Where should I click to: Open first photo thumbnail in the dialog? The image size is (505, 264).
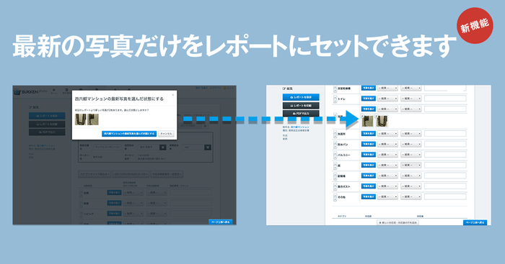point(80,119)
